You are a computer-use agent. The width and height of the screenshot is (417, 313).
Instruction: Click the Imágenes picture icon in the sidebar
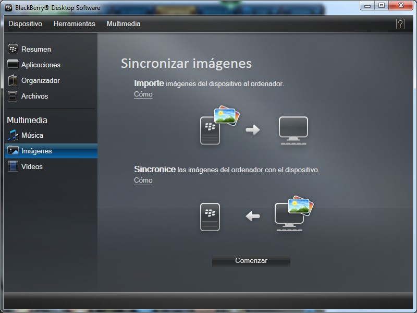click(x=13, y=151)
